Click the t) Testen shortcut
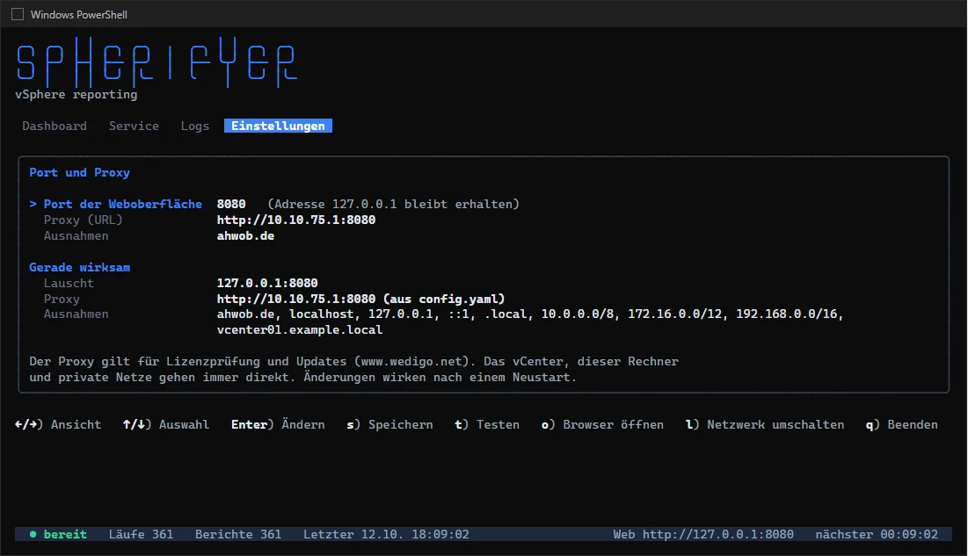The width and height of the screenshot is (968, 556). pyautogui.click(x=487, y=424)
